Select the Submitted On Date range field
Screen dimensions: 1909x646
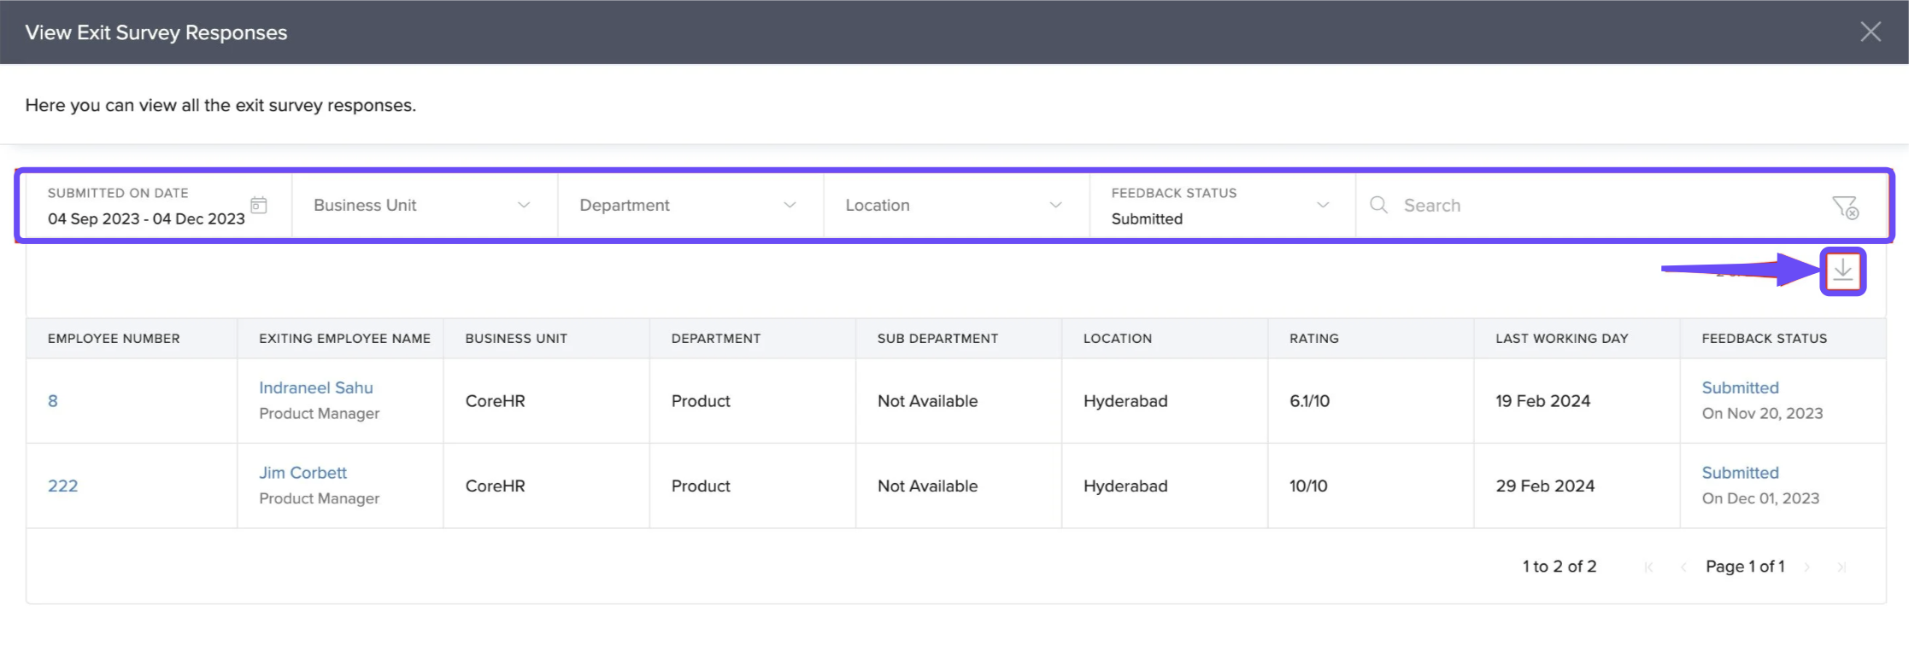[146, 218]
